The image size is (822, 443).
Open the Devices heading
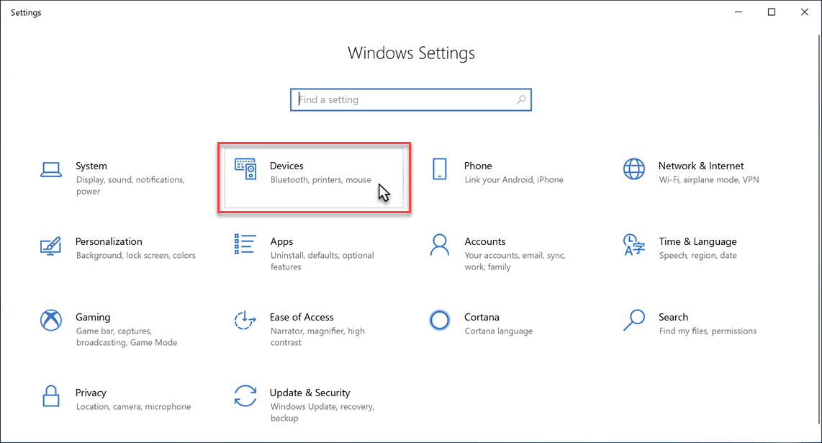286,166
